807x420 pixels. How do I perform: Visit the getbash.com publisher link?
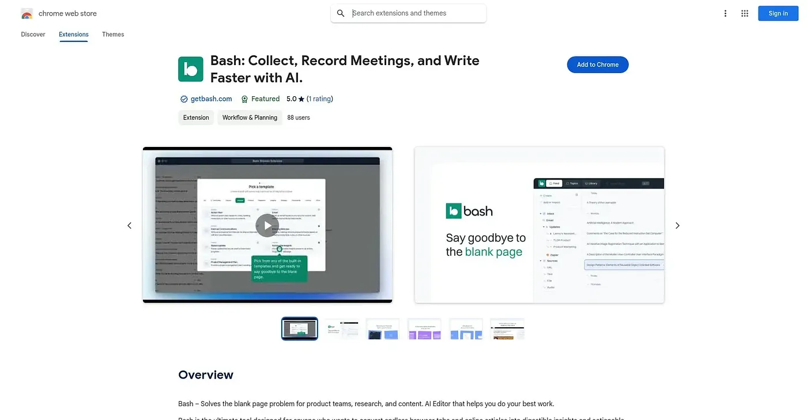(211, 99)
